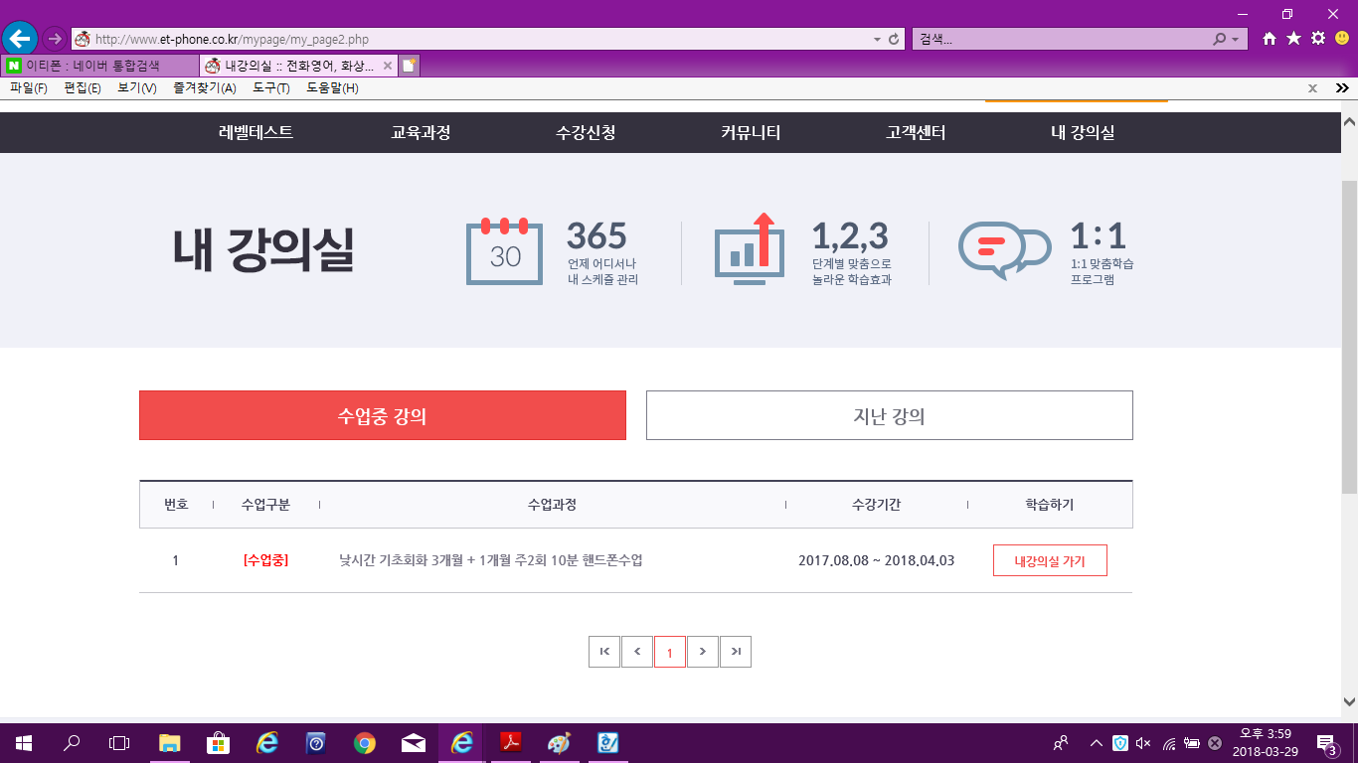Switch to the 지난 강의 tab
This screenshot has height=763, width=1358.
(x=889, y=415)
